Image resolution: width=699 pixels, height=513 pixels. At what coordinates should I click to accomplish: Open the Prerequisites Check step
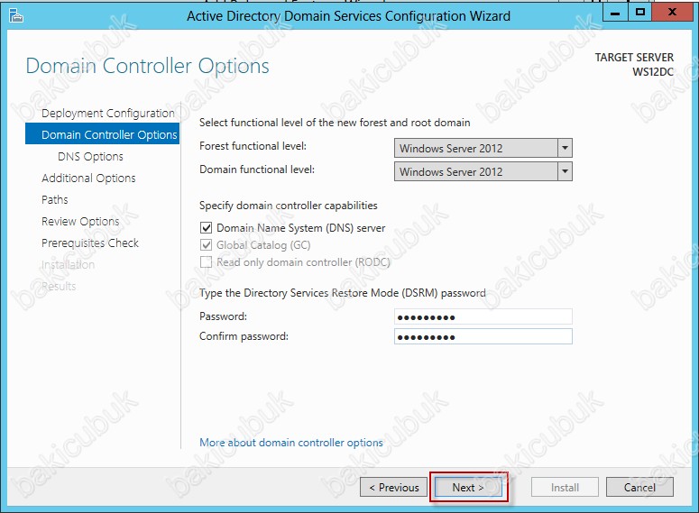pyautogui.click(x=90, y=243)
